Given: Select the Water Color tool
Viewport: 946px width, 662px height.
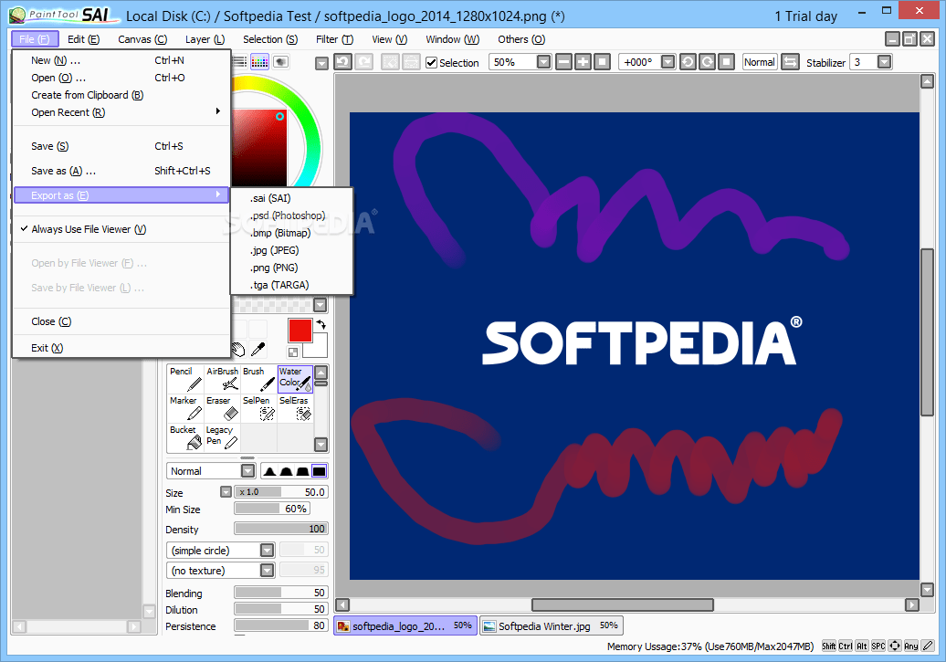Looking at the screenshot, I should pos(295,379).
